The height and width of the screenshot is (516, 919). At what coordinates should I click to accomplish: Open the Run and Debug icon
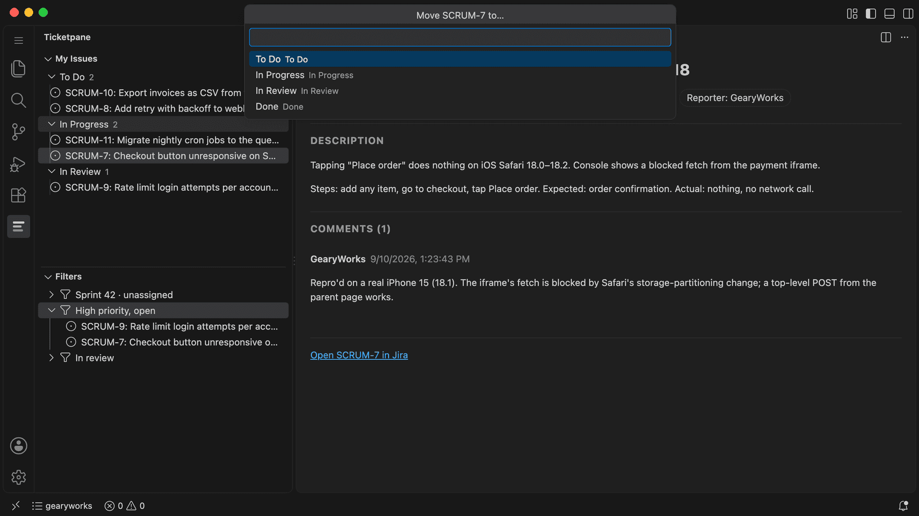pos(18,164)
